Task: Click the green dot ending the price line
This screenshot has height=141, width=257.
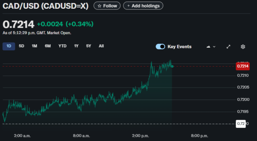Action: pos(172,66)
